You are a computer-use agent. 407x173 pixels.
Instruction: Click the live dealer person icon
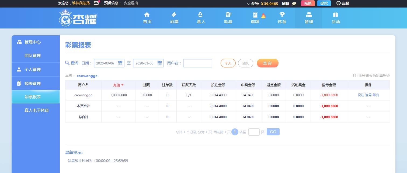pyautogui.click(x=200, y=15)
